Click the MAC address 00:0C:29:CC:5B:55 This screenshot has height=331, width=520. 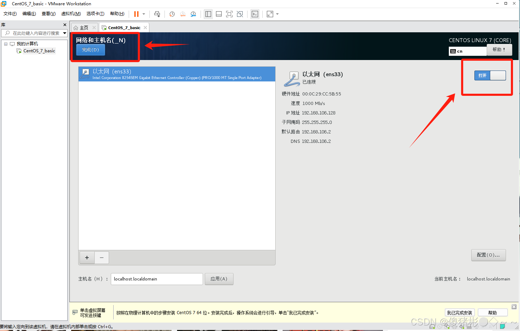pyautogui.click(x=322, y=94)
